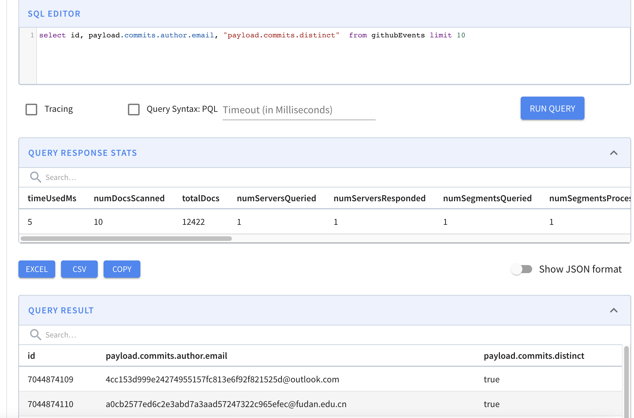Click the stats table horizontal scrollbar
Image resolution: width=634 pixels, height=418 pixels.
pyautogui.click(x=126, y=239)
